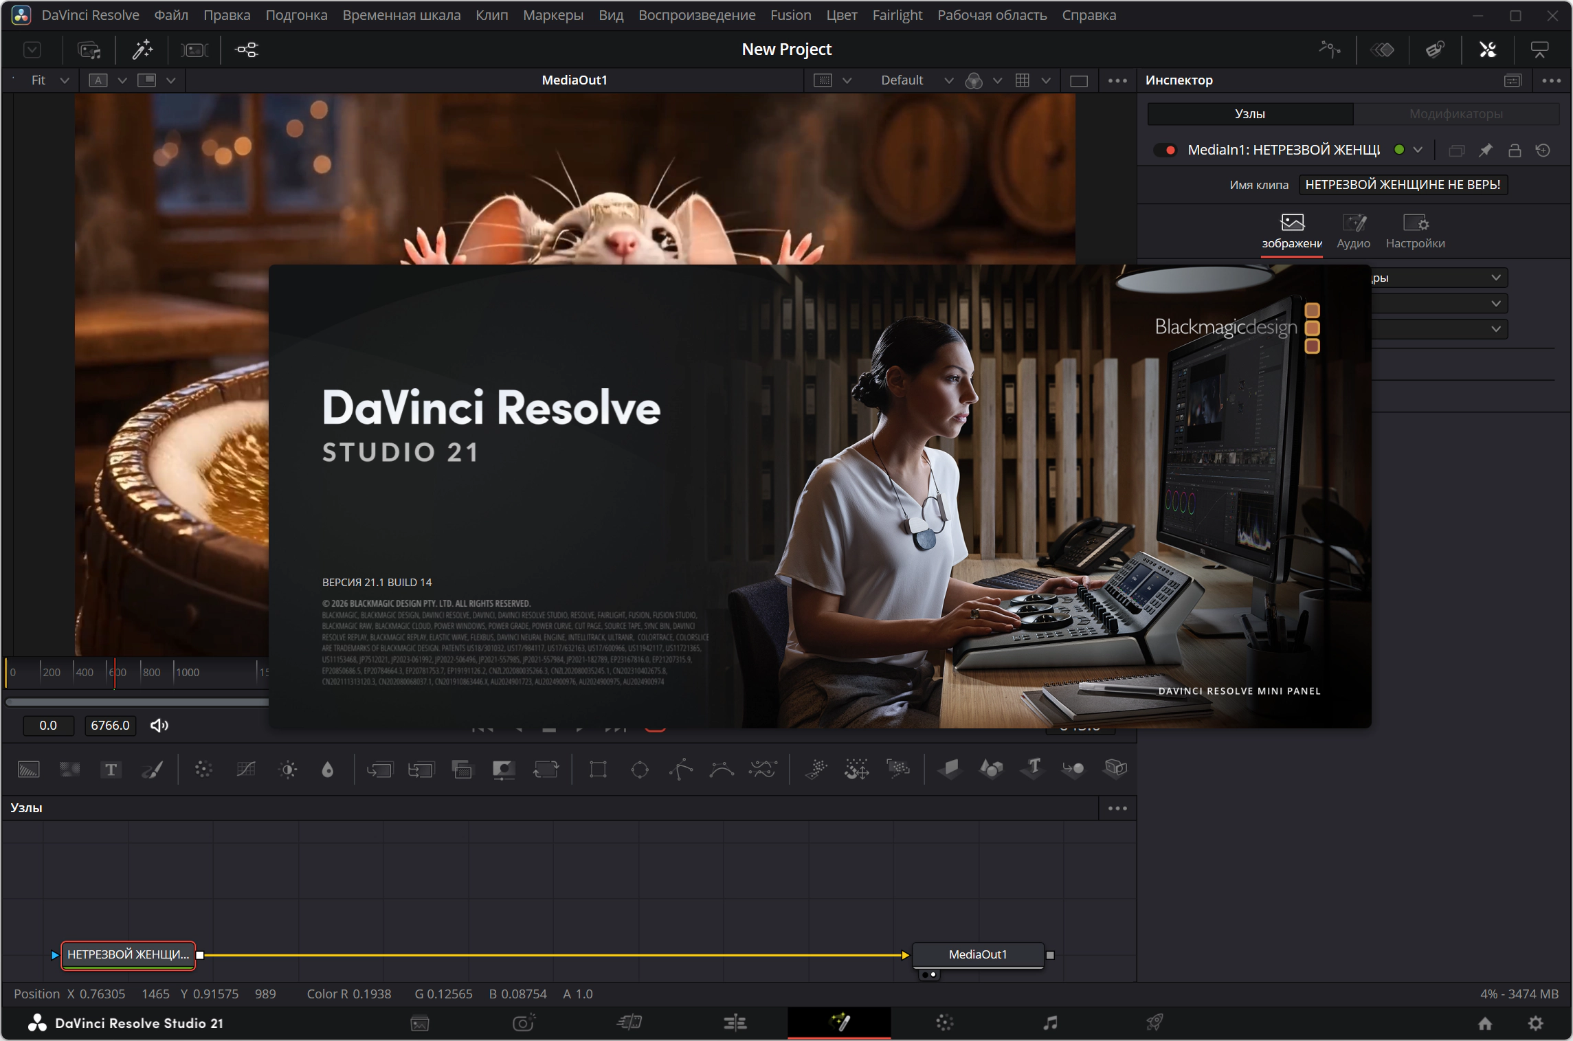Add a Blur node from toolbar

(328, 770)
